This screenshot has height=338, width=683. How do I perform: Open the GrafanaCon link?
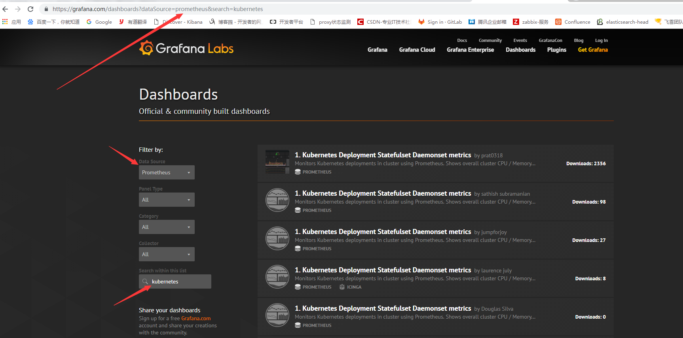(x=550, y=40)
